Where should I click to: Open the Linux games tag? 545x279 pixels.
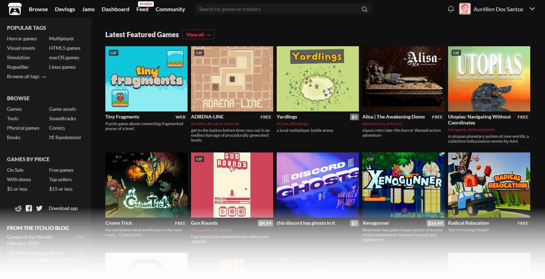pyautogui.click(x=62, y=67)
